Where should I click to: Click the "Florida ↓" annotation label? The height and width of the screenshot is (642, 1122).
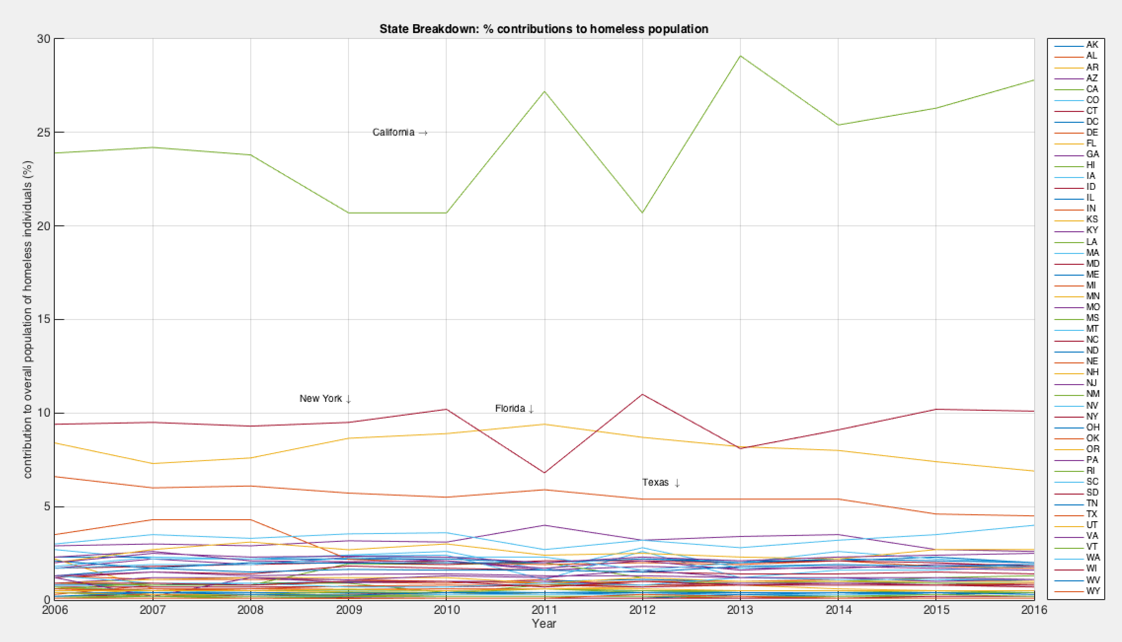pos(514,408)
